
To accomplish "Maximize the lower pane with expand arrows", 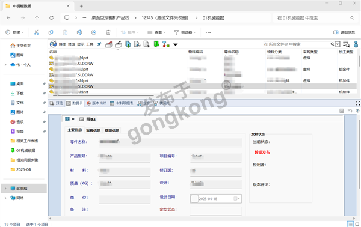I will point(357,103).
